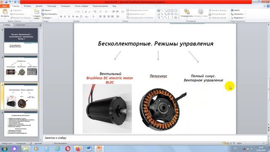Viewport: 270px width, 152px height.
Task: Select slide 1 thumbnail
Action: click(x=21, y=41)
